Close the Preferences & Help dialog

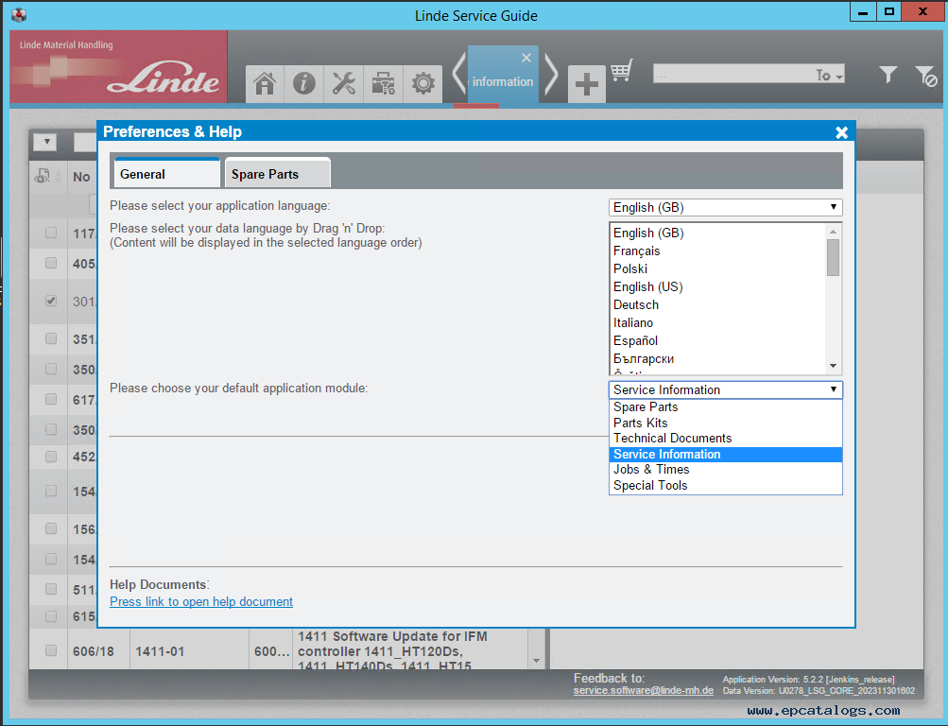(841, 132)
